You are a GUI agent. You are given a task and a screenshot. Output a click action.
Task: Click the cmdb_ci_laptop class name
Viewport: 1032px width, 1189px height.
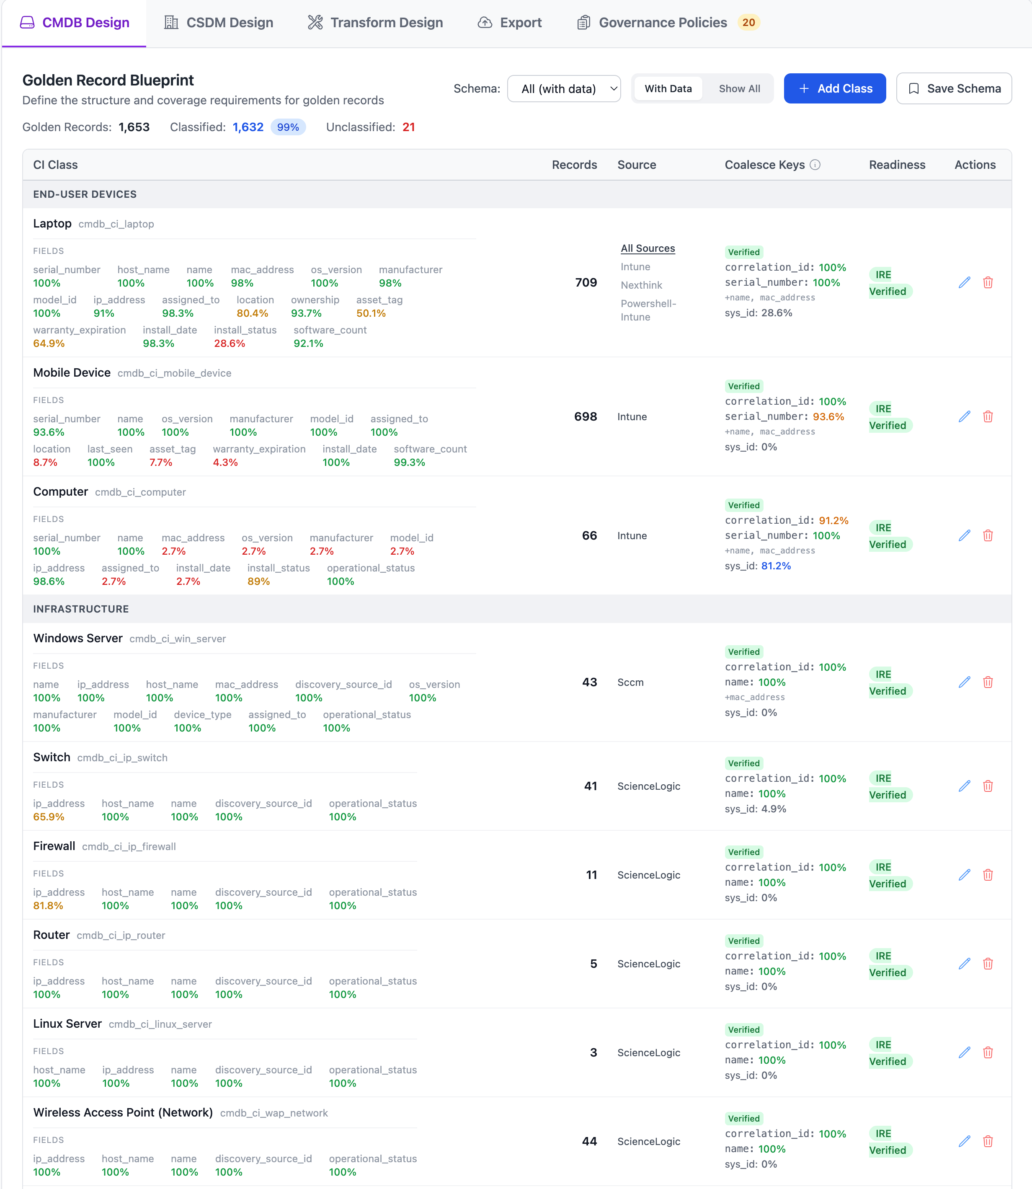pos(116,224)
